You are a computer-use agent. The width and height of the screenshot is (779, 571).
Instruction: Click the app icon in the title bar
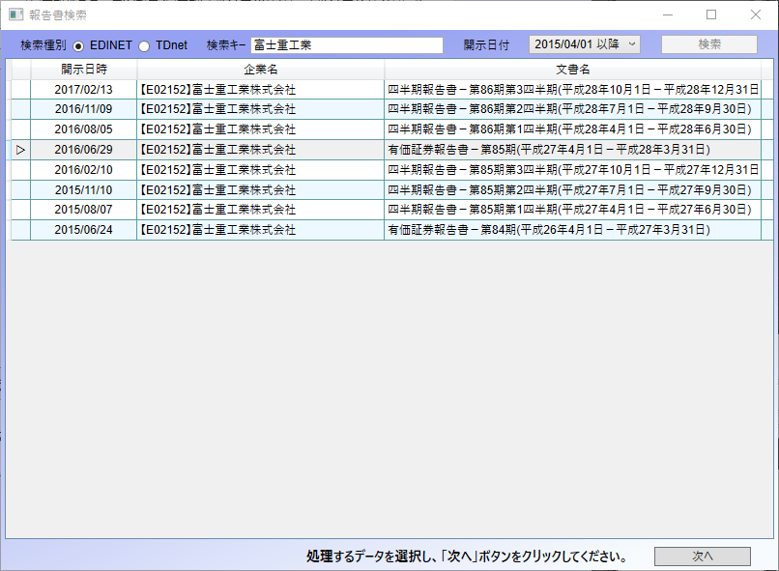pyautogui.click(x=15, y=14)
